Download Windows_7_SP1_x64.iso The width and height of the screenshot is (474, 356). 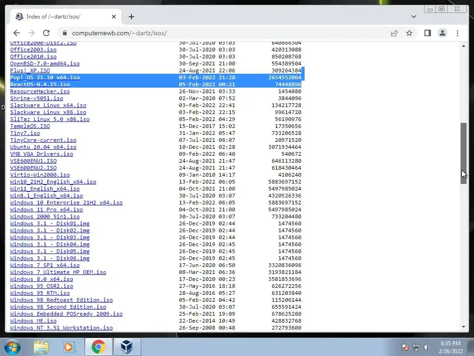tap(45, 266)
